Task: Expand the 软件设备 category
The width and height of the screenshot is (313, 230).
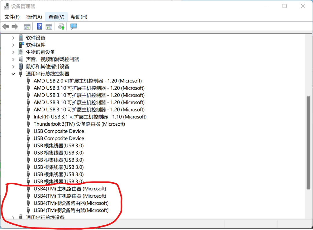Action: coord(13,38)
